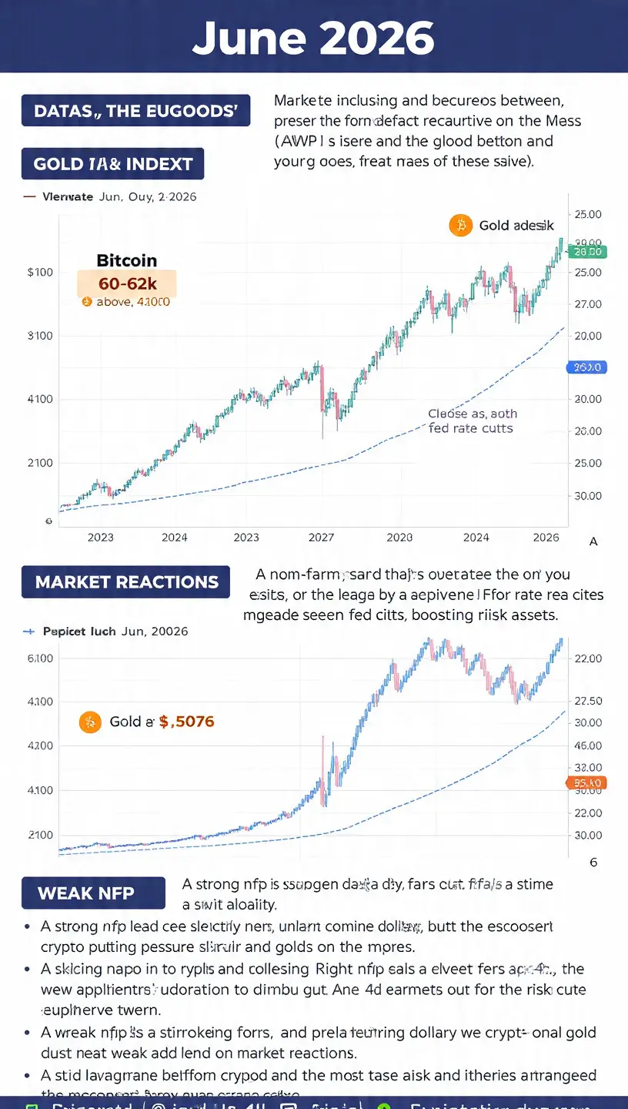628x1109 pixels.
Task: Click the orange coin icon beside Gold a $,5076
Action: [x=90, y=722]
